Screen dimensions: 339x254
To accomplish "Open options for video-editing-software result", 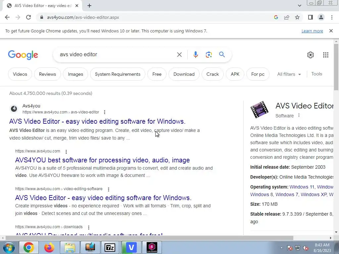I will 109,189.
